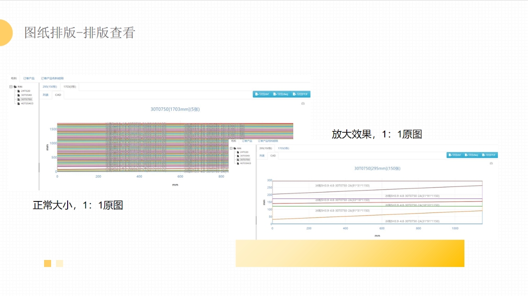Open the 订单产品布料明细 tab

pyautogui.click(x=52, y=78)
